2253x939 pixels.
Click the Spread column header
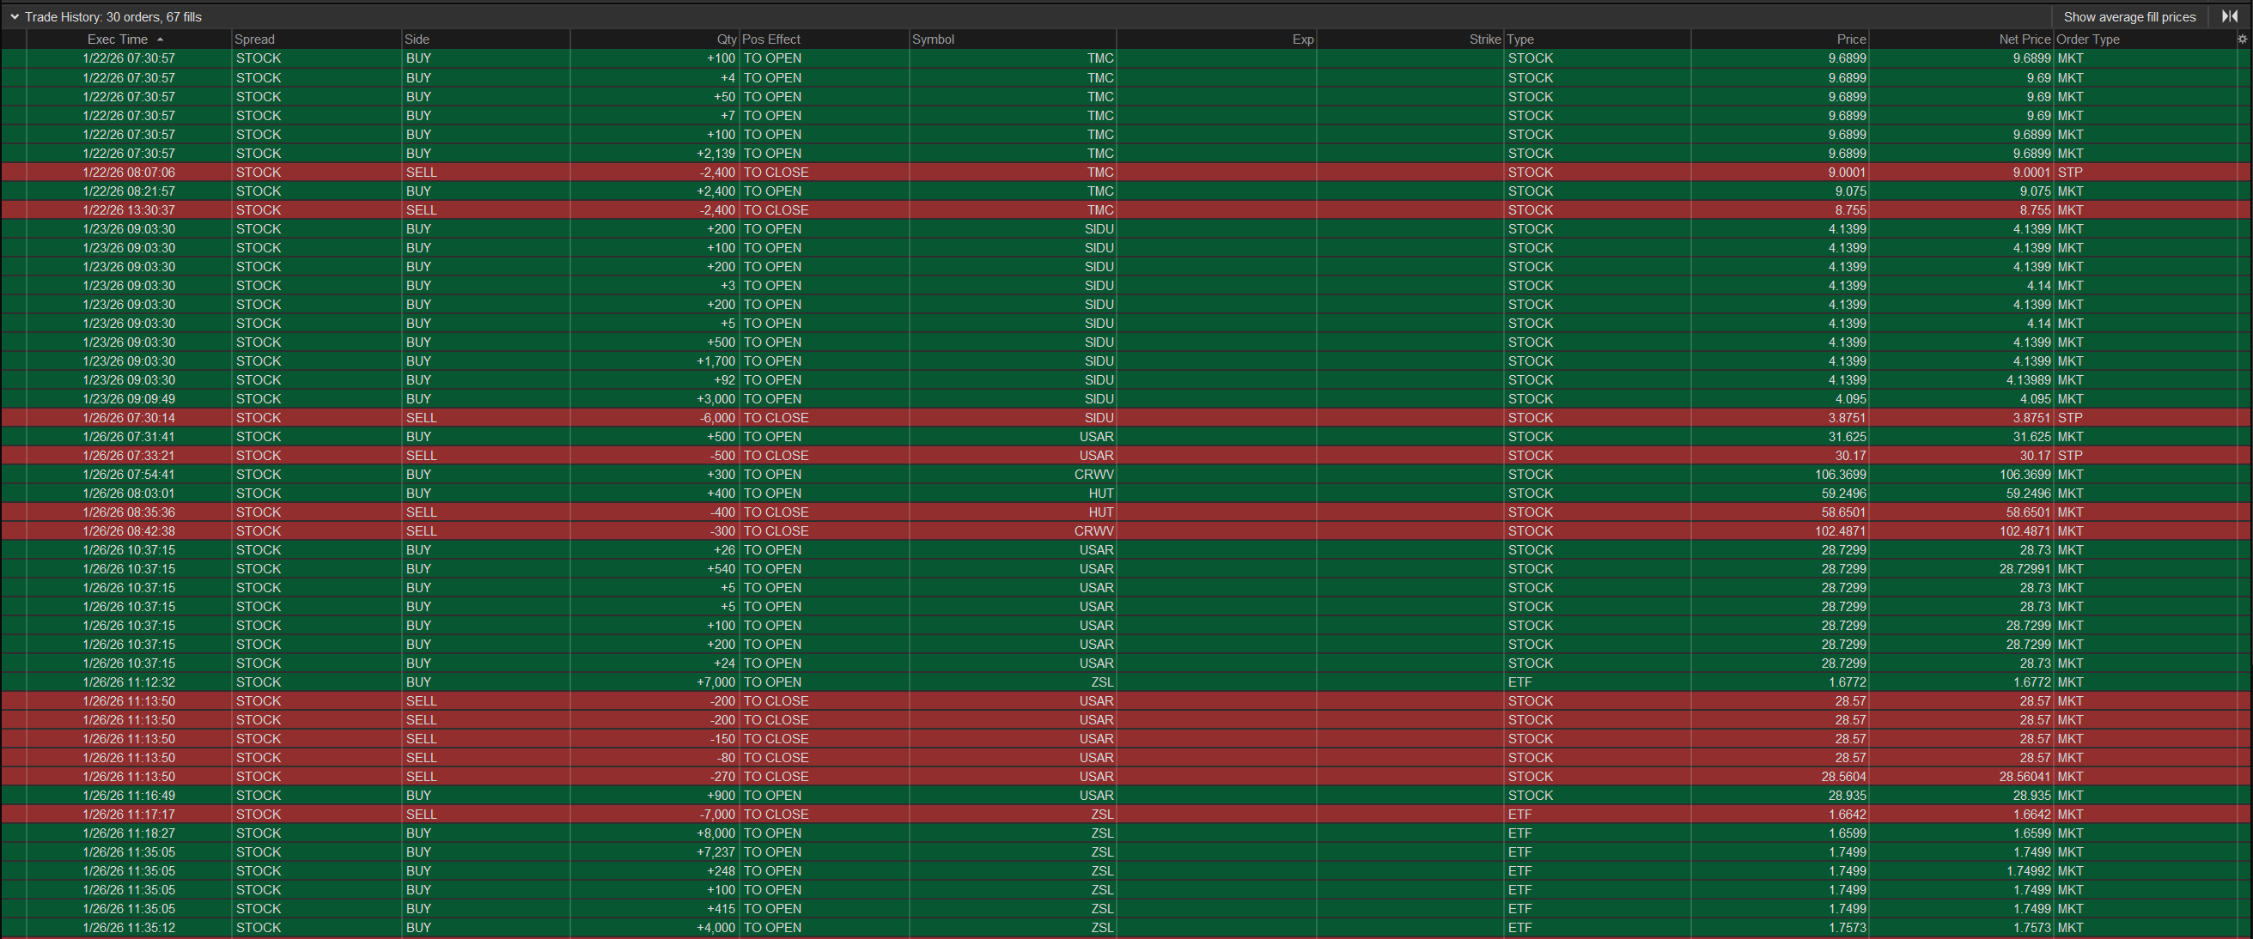pos(253,39)
